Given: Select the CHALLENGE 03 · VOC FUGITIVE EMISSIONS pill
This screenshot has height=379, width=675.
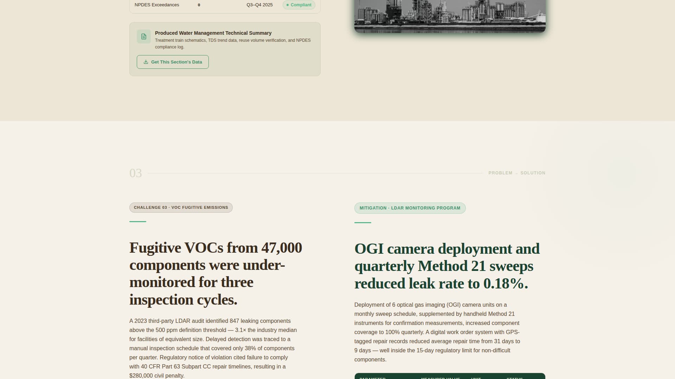Looking at the screenshot, I should click(x=181, y=207).
